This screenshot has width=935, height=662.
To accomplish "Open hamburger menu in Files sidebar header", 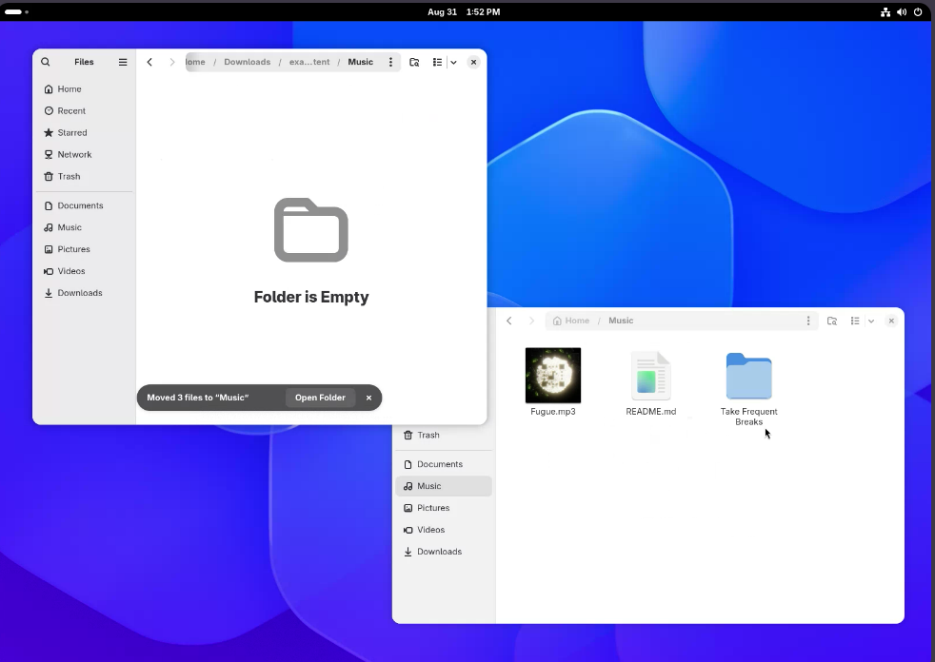I will pos(123,62).
